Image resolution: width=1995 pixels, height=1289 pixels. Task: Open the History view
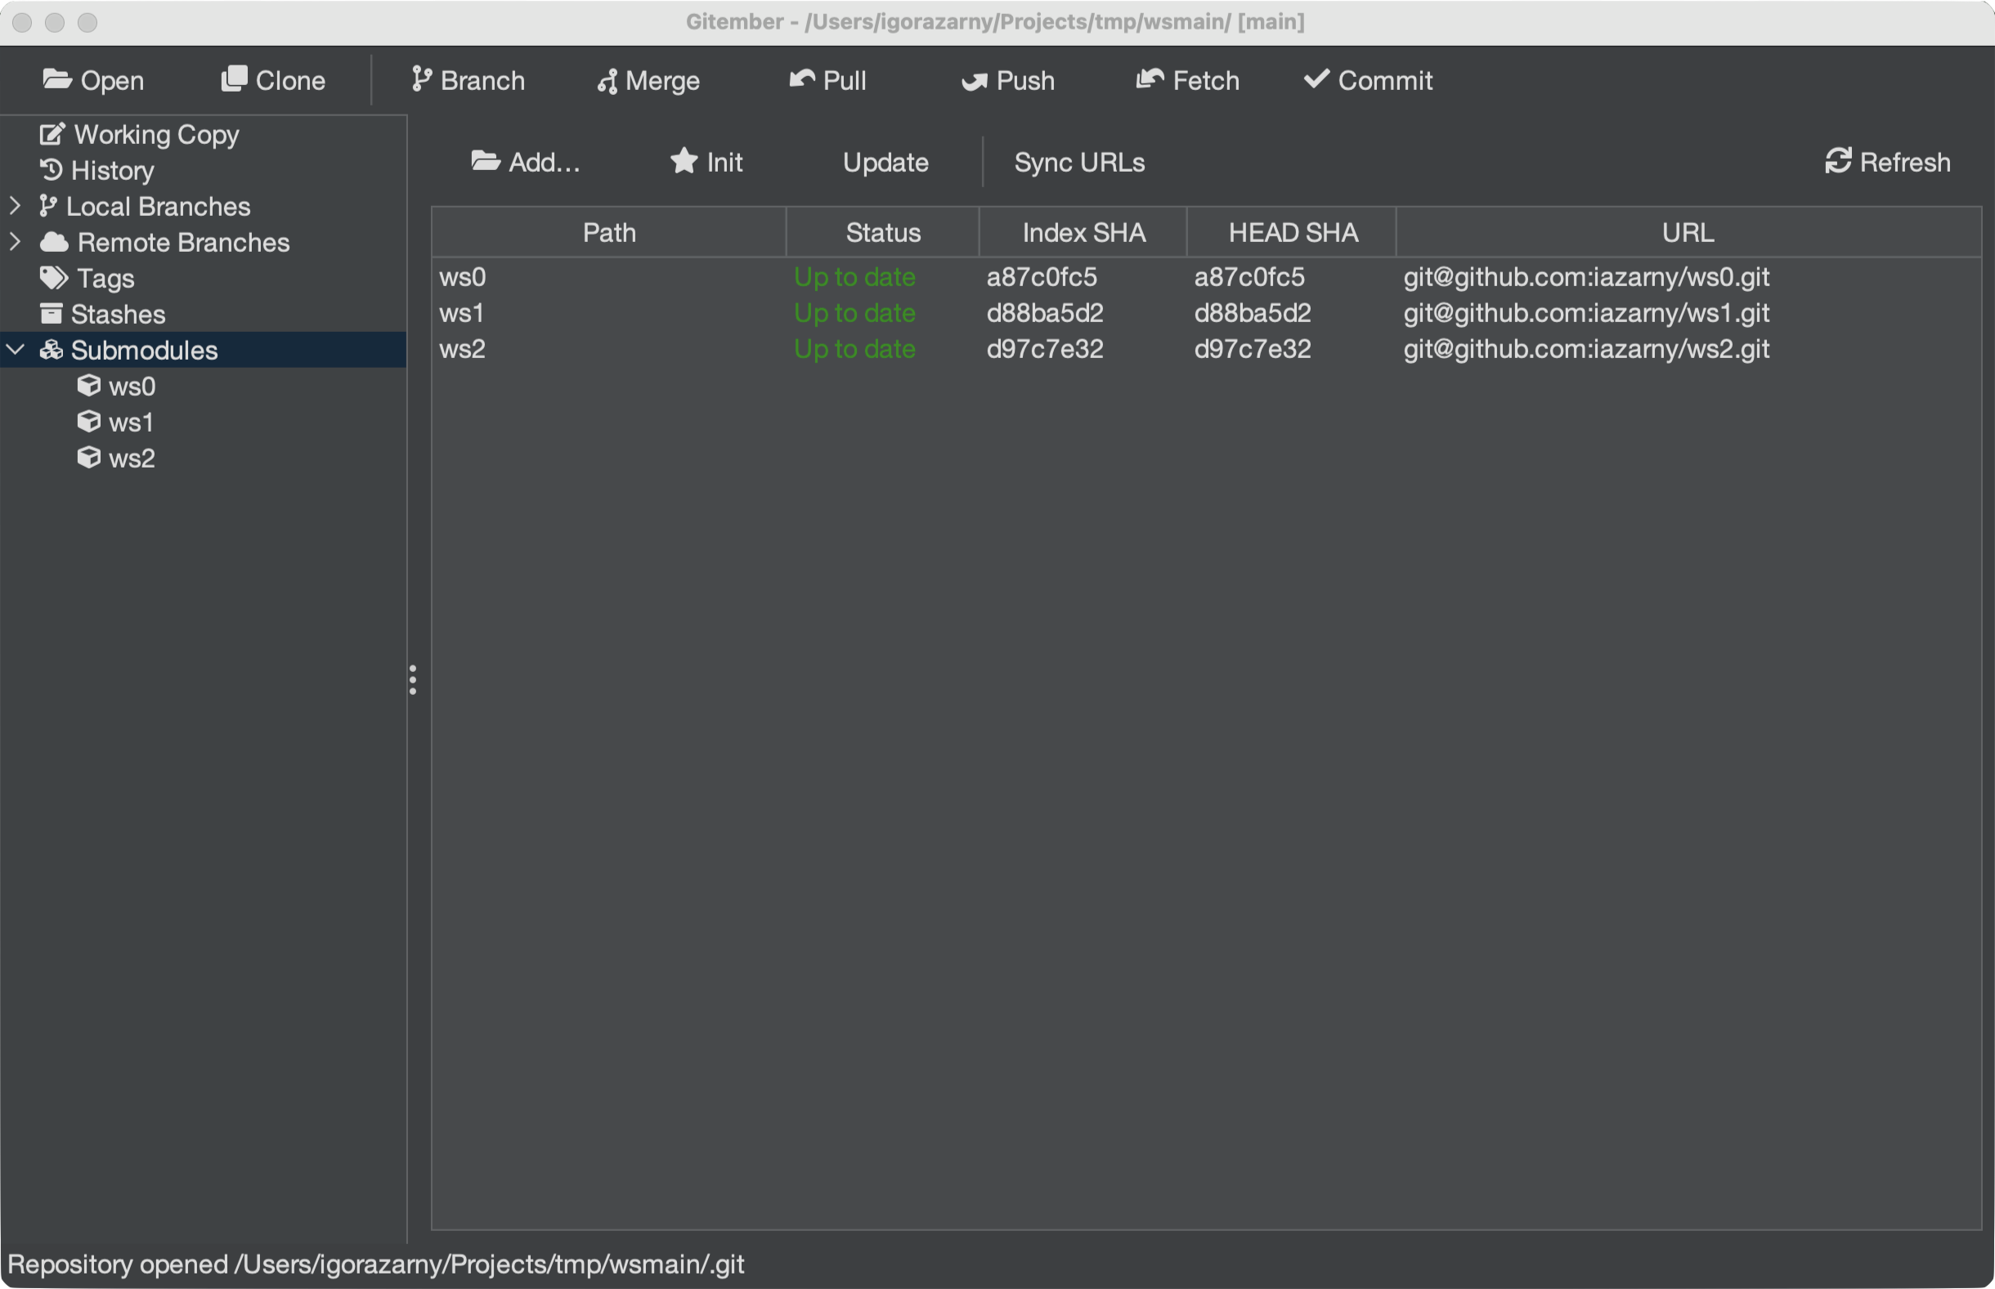112,171
